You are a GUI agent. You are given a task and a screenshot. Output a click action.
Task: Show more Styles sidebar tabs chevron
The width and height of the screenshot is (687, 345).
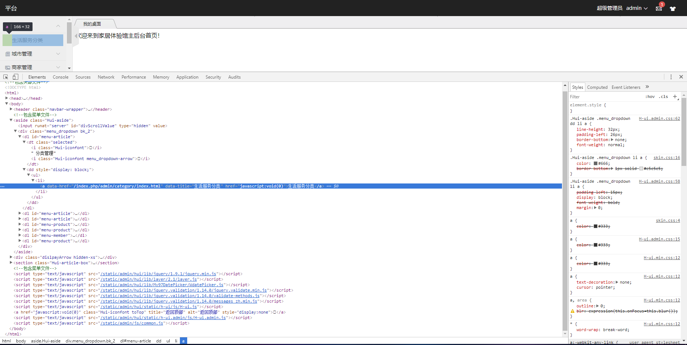click(647, 87)
